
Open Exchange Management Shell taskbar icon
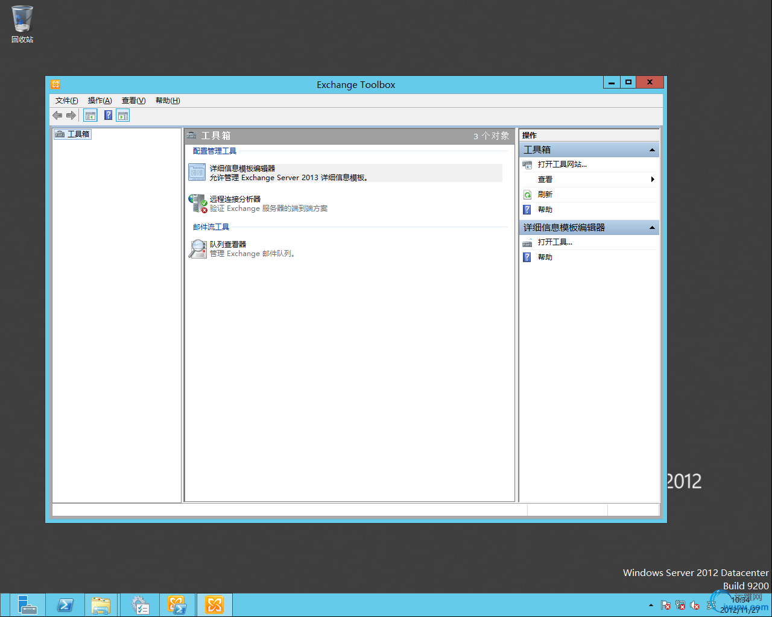coord(177,605)
